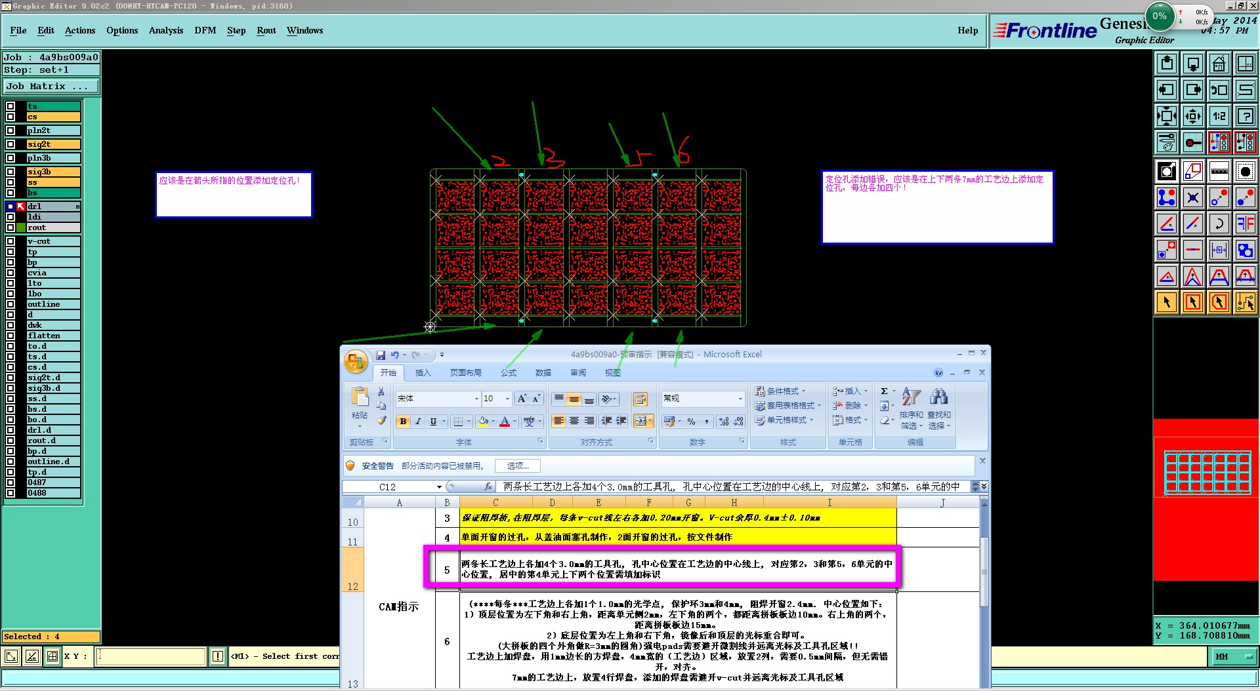Open the Excel name box dropdown arrow
The height and width of the screenshot is (691, 1260).
click(439, 487)
